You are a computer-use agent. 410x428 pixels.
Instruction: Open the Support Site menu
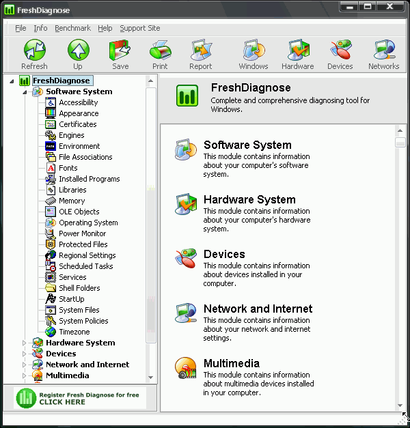tap(140, 28)
